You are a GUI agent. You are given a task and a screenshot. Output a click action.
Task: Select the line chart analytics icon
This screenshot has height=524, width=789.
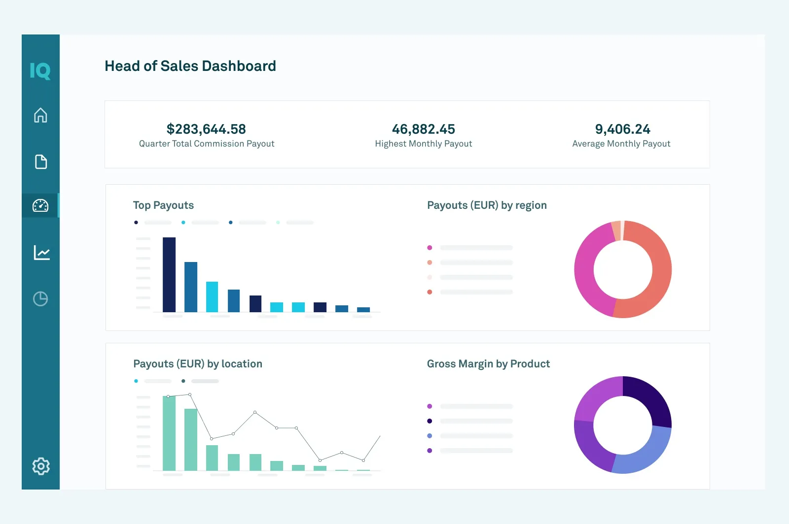pyautogui.click(x=40, y=252)
